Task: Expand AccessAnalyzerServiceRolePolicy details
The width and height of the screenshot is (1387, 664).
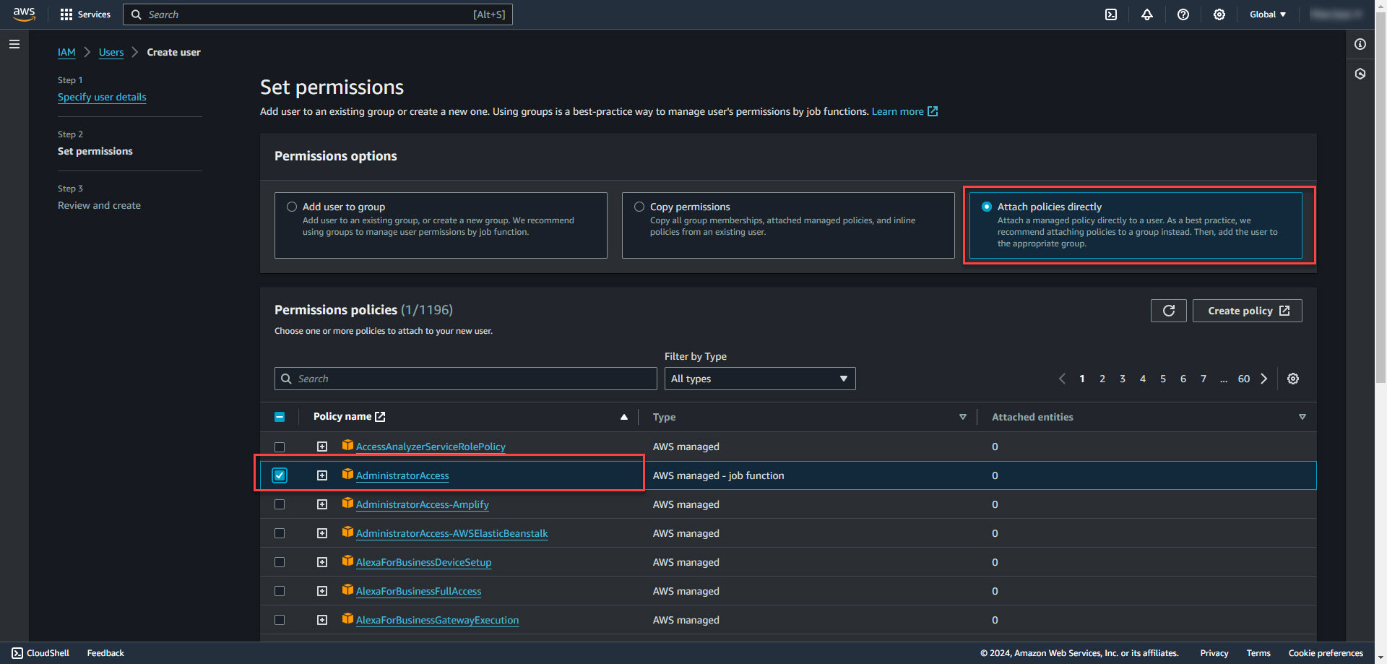Action: (322, 447)
